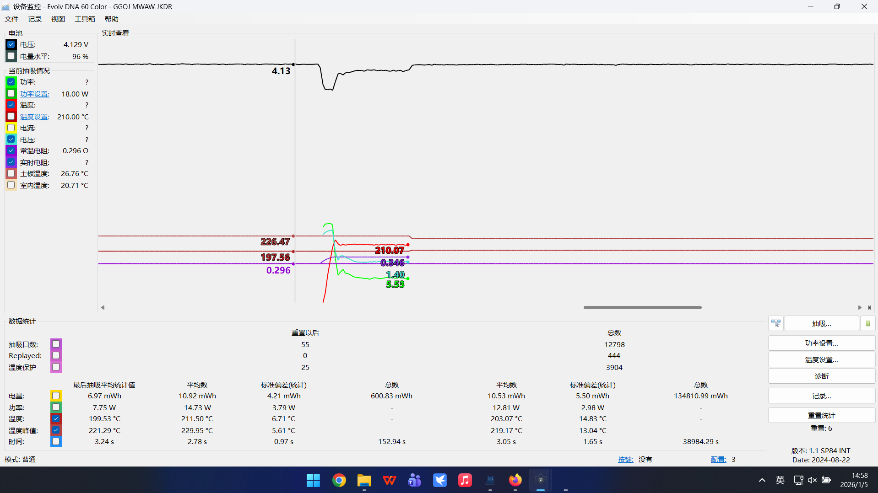Expand the system tray hidden icons chevron
The width and height of the screenshot is (878, 493).
[762, 480]
